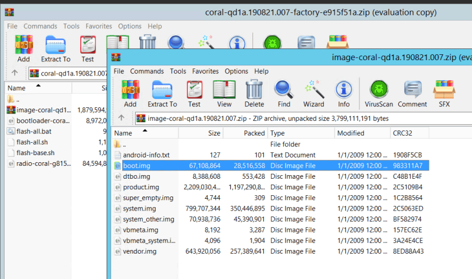Sort by Modified column header

point(362,133)
